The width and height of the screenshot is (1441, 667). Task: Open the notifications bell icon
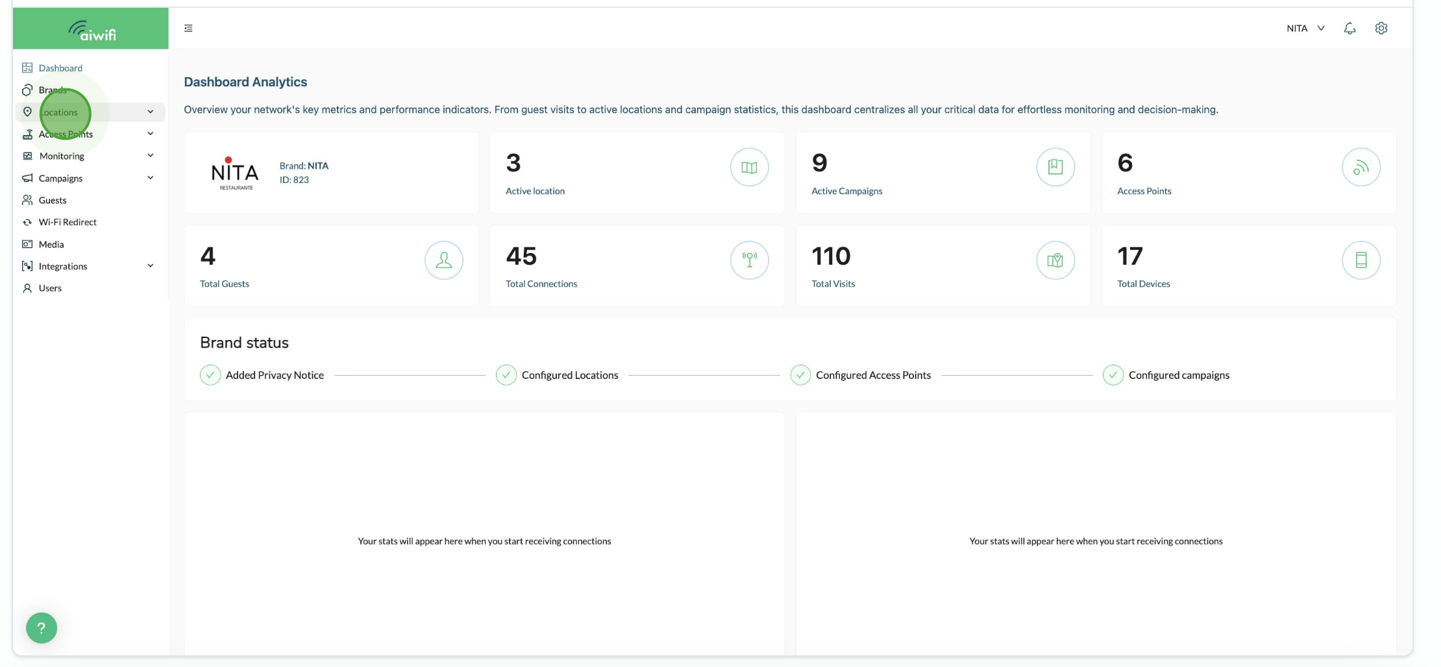point(1349,28)
